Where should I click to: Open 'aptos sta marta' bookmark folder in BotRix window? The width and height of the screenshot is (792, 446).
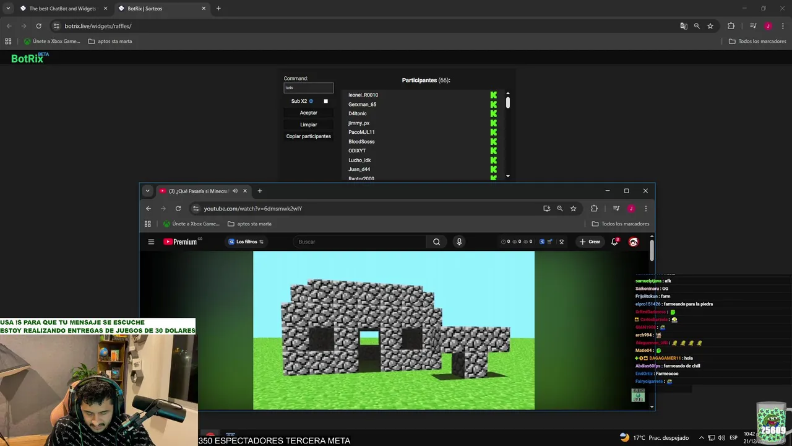tap(110, 41)
